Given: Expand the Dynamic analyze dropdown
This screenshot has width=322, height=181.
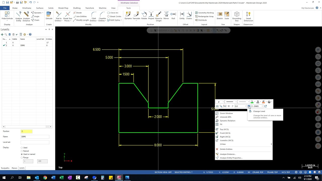Looking at the screenshot, I should [x=43, y=13].
